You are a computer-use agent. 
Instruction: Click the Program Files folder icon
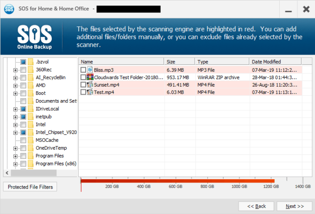point(31,156)
